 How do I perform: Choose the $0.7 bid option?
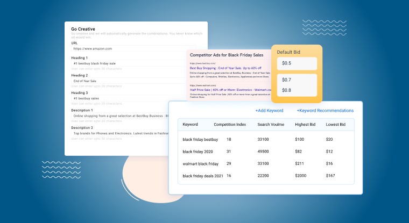[x=297, y=80]
